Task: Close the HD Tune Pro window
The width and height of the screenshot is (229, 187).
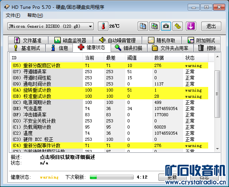Action: 219,7
